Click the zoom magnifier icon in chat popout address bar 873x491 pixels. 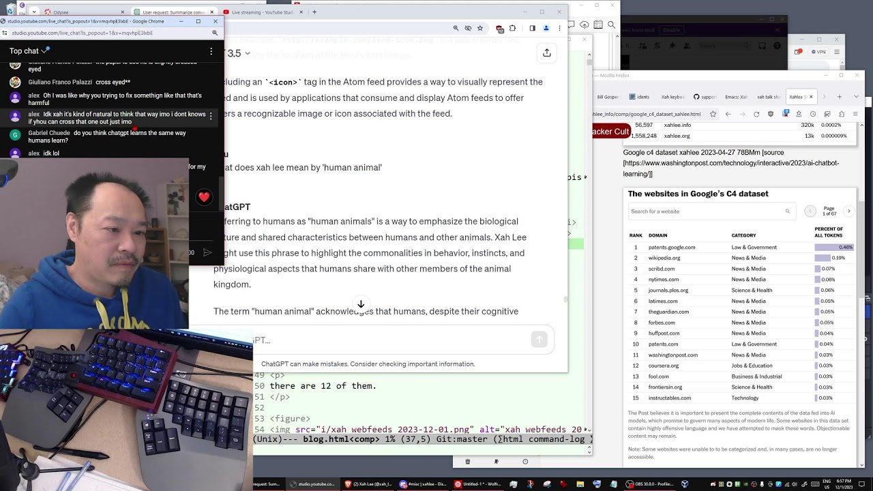coord(215,32)
